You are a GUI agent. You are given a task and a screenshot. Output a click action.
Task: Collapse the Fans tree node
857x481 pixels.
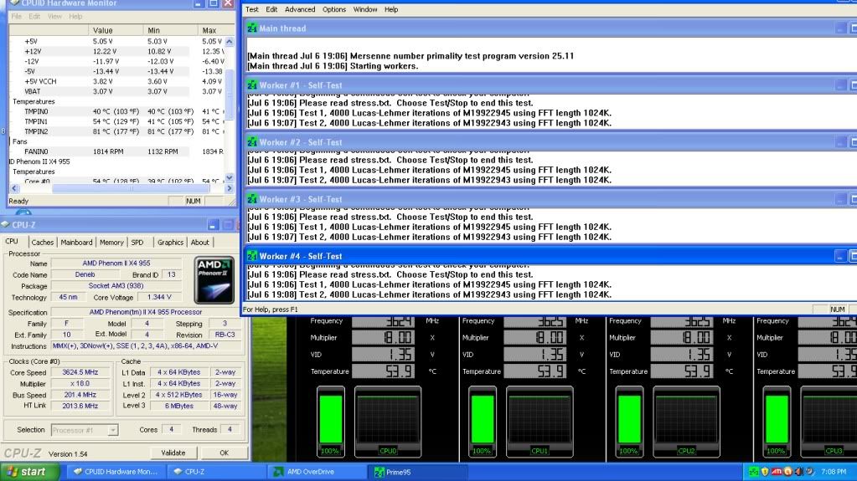click(19, 141)
